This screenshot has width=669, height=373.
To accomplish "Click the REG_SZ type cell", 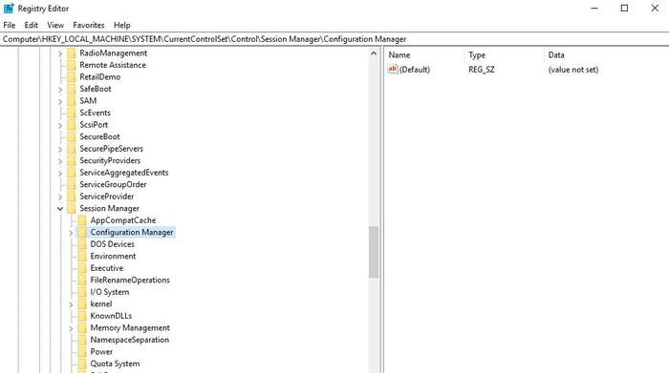I will (482, 70).
